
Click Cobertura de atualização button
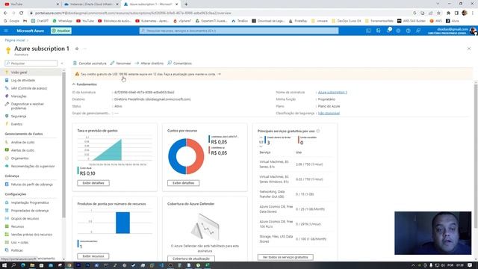[191, 259]
